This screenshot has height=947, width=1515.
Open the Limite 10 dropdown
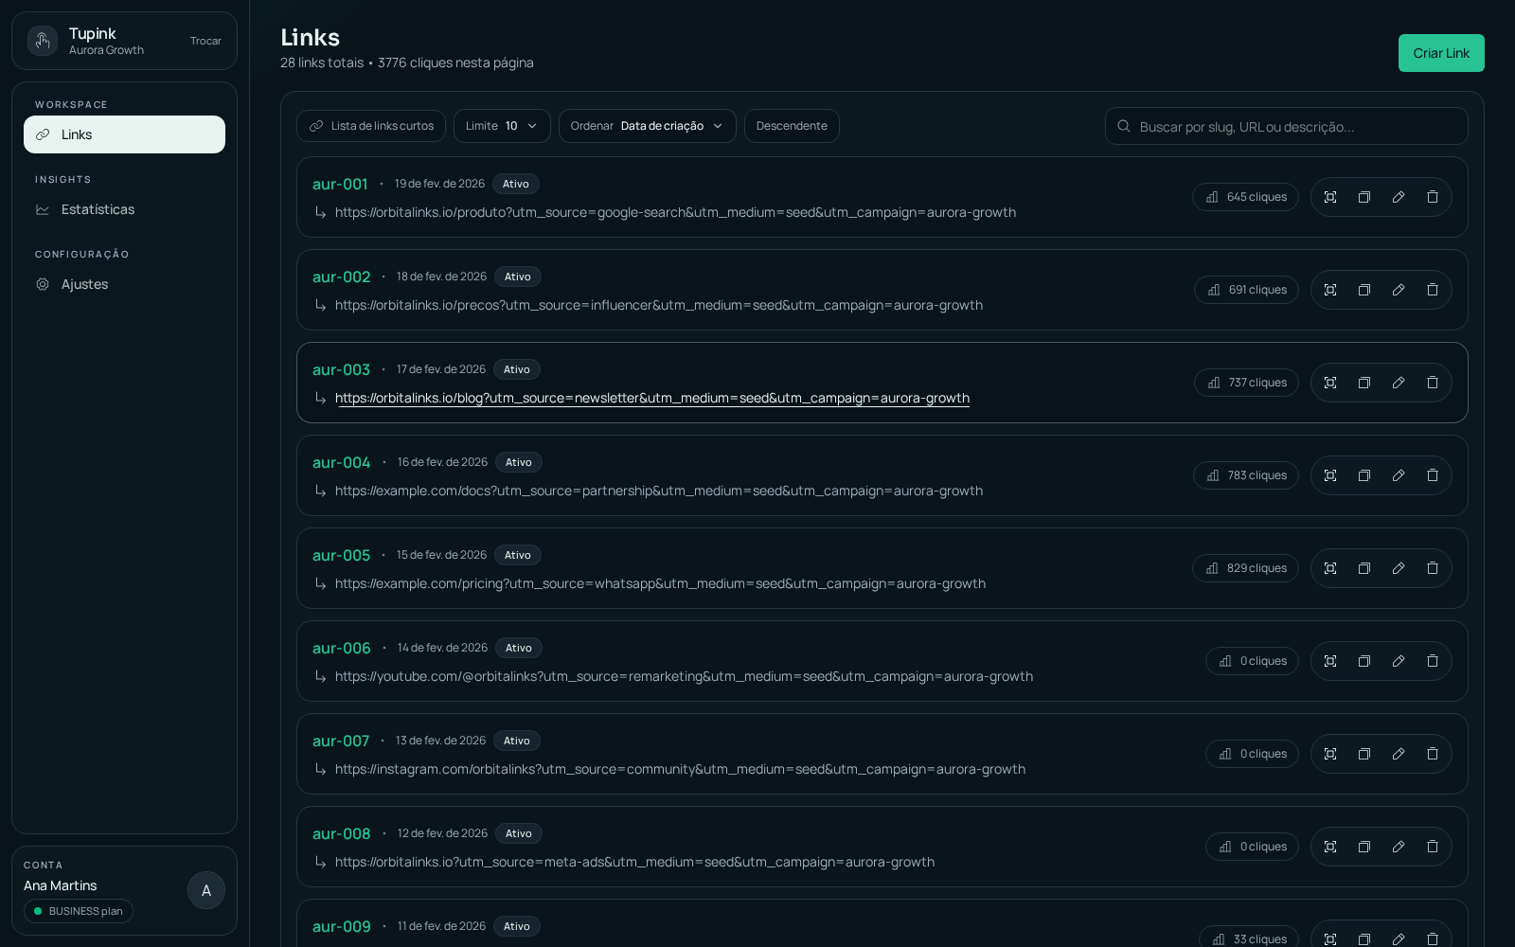(502, 125)
